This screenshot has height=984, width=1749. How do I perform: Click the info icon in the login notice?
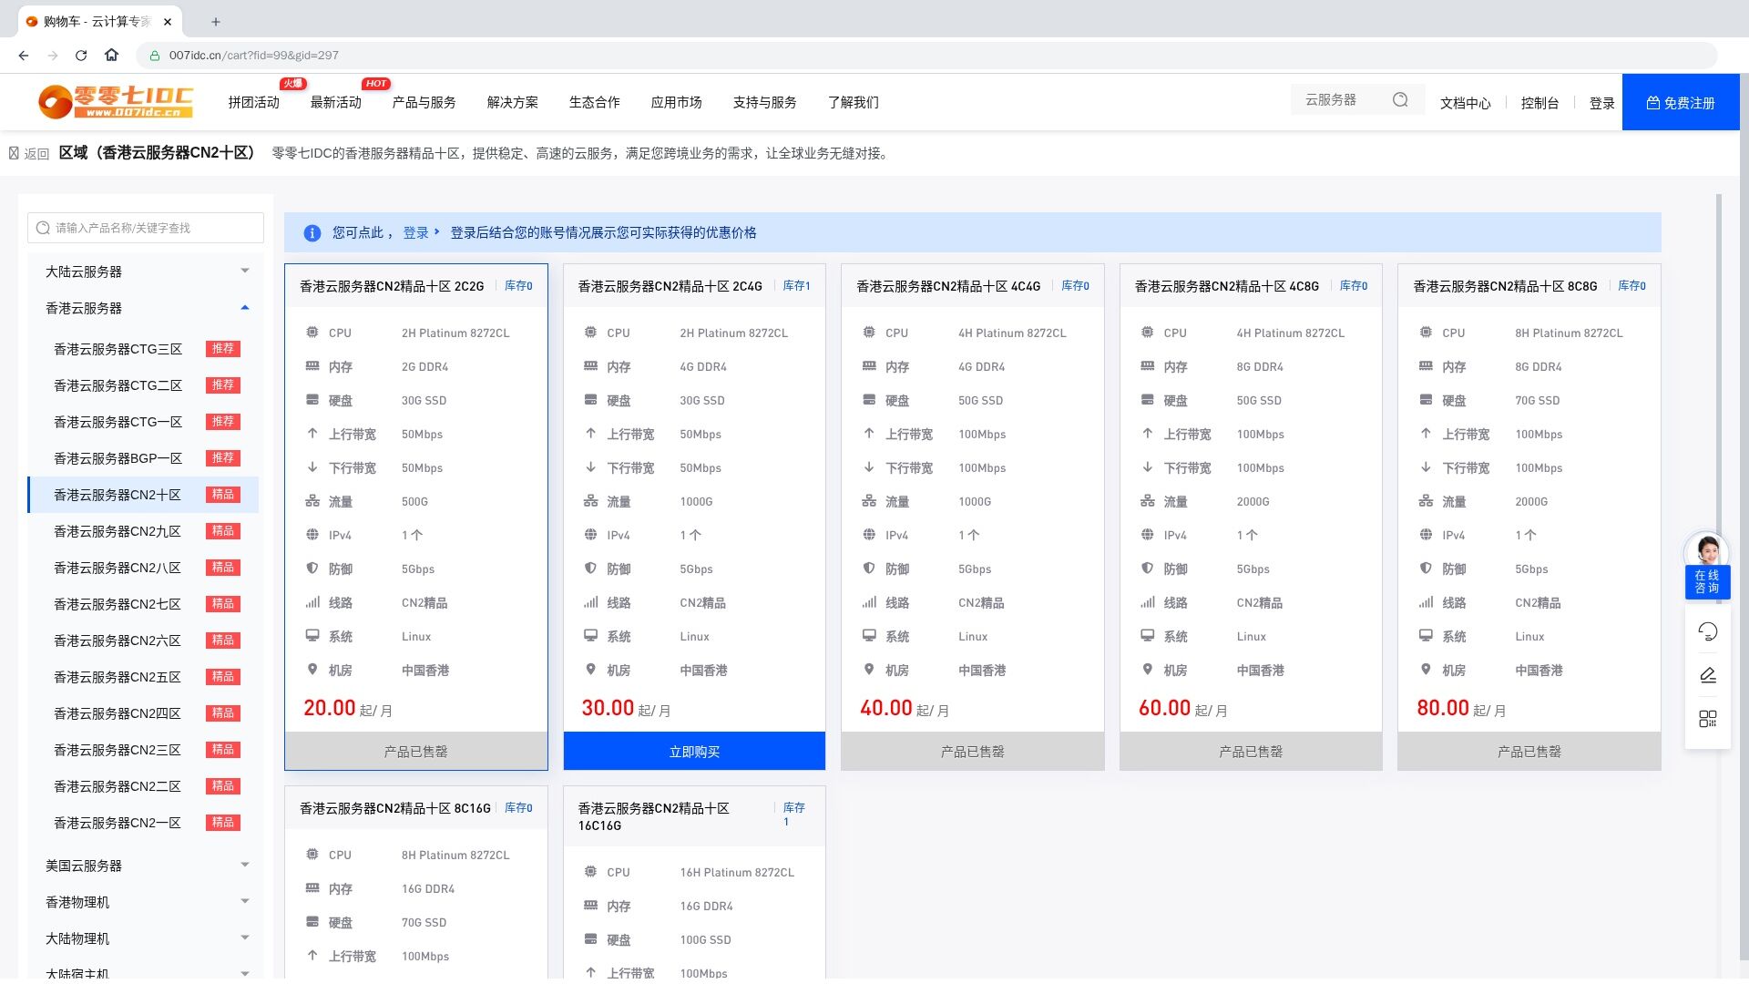[312, 233]
